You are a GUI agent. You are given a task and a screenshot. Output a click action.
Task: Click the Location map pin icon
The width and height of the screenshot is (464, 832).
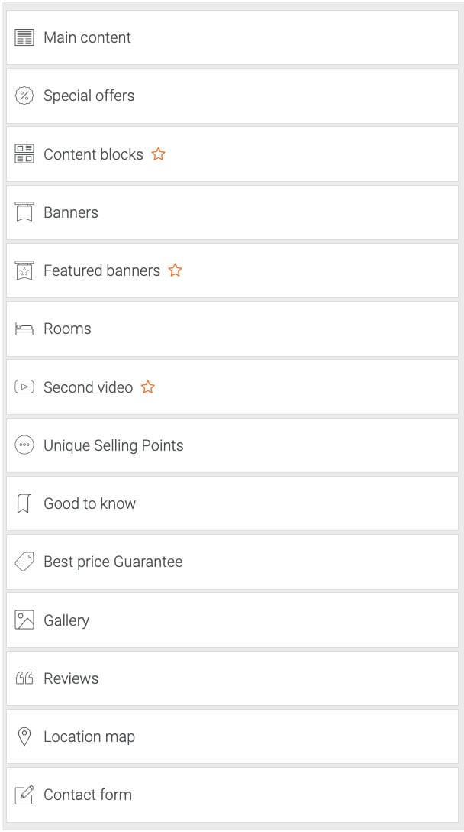pyautogui.click(x=24, y=736)
